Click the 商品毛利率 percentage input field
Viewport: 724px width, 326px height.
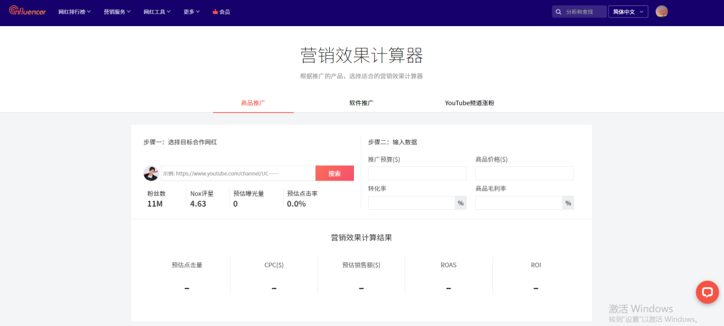pyautogui.click(x=518, y=203)
